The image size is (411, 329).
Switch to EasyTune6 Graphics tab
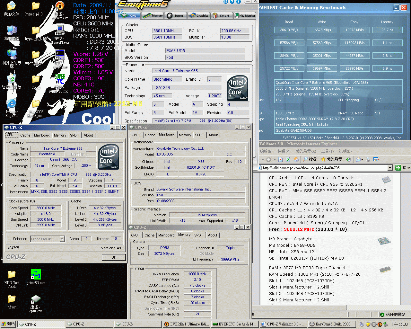[x=198, y=15]
